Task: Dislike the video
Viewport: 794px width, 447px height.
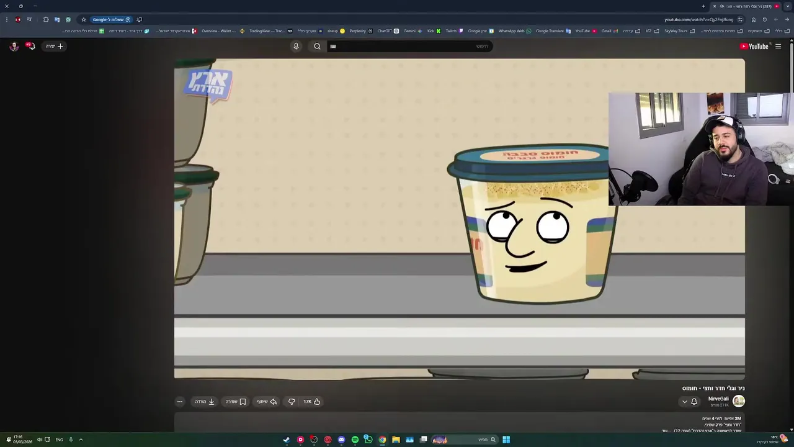Action: [x=292, y=402]
